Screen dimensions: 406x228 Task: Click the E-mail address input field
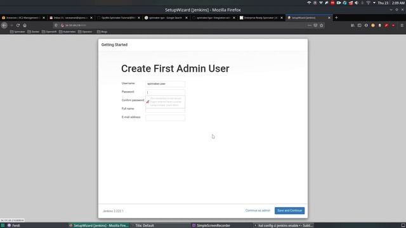165,118
